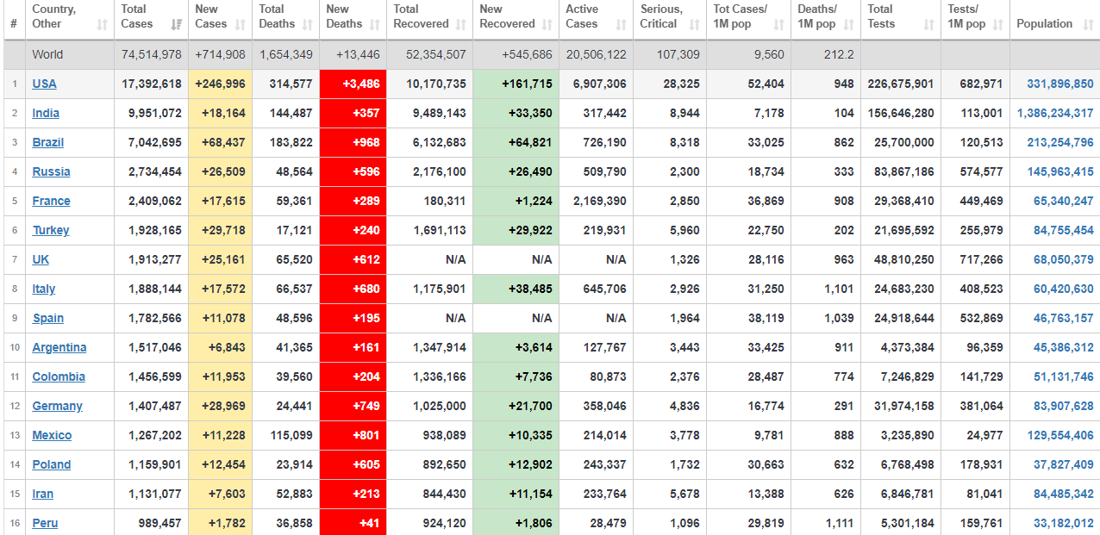This screenshot has height=535, width=1100.
Task: Sort by Total Tests arrow icon
Action: click(x=928, y=24)
